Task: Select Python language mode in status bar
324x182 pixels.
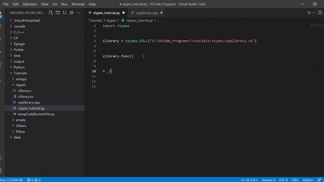Action: [308, 180]
